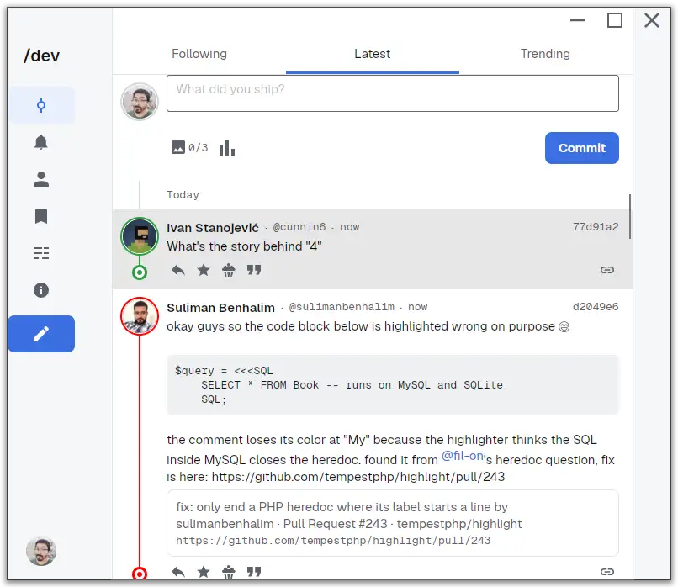Switch to the Following tab
The height and width of the screenshot is (587, 678).
coord(199,54)
